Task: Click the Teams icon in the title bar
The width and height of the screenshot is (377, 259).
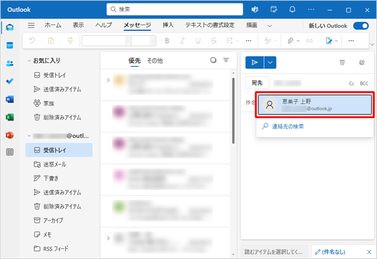Action: click(x=255, y=9)
